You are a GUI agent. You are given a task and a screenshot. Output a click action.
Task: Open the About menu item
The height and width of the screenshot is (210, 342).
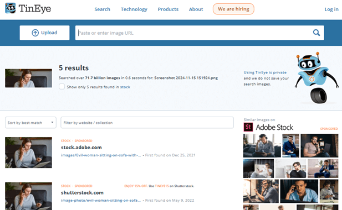[196, 9]
